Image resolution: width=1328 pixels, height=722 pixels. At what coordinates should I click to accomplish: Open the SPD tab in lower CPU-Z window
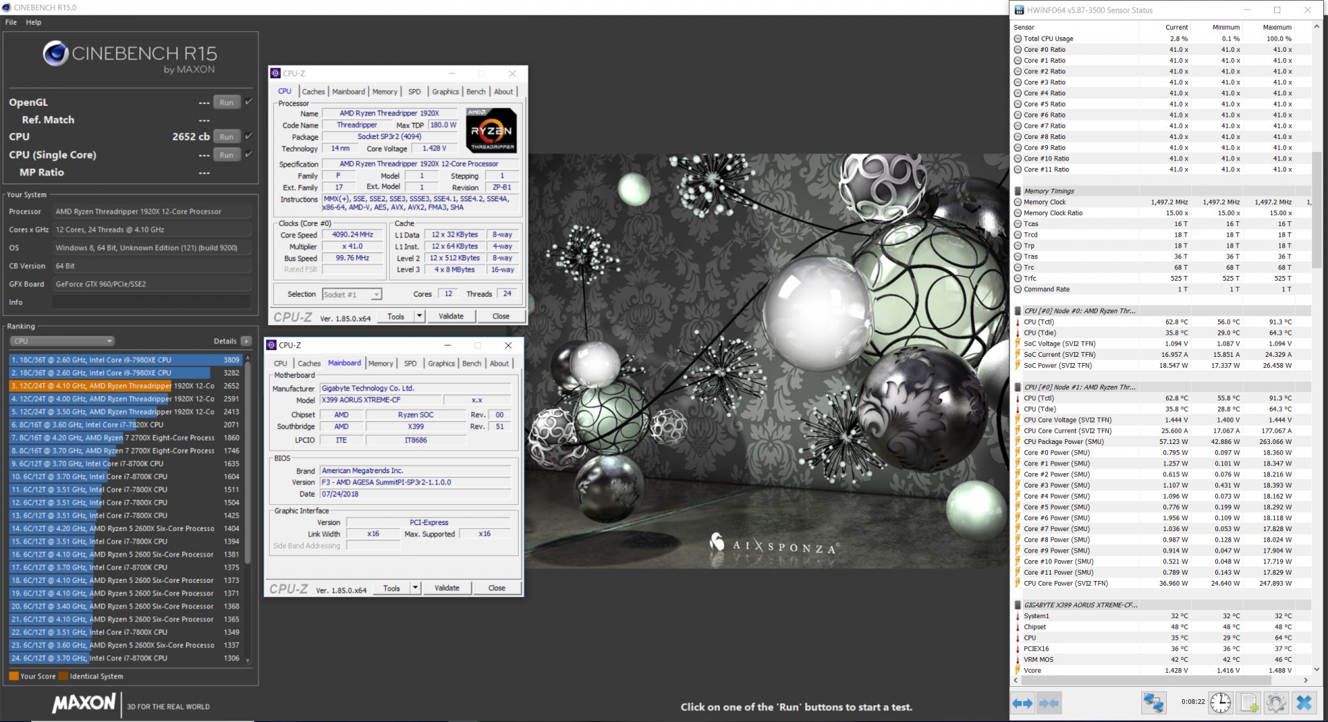click(410, 363)
